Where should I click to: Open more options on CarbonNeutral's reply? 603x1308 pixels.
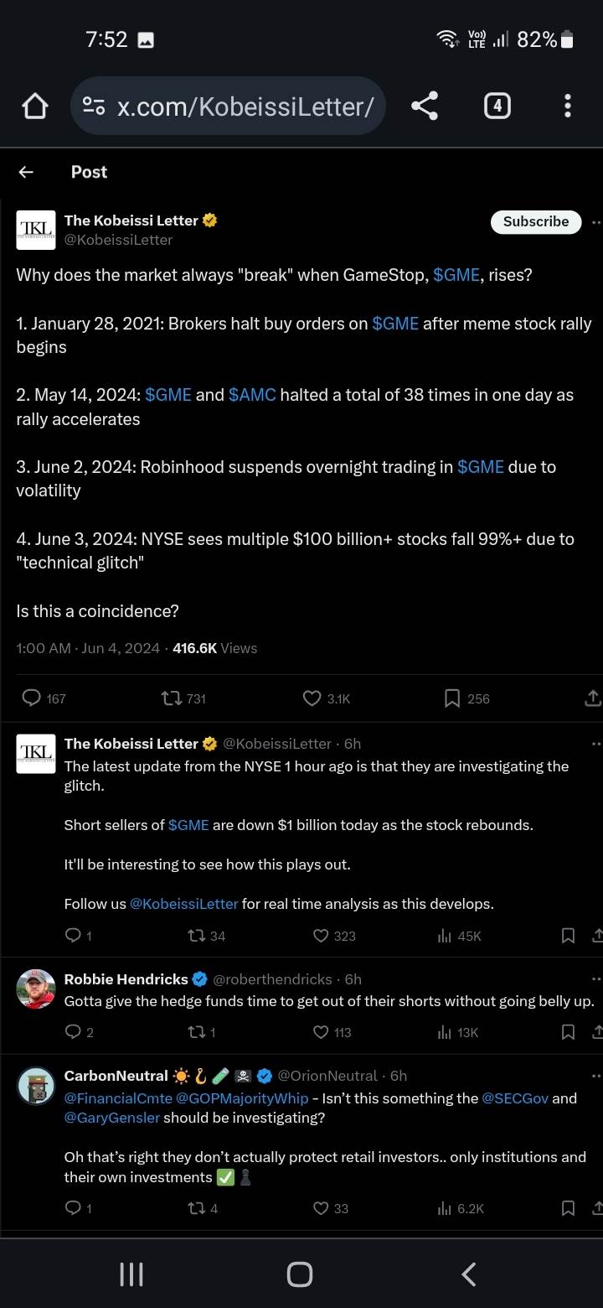pos(595,1076)
